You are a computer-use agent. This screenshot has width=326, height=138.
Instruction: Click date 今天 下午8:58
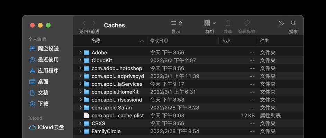click(x=167, y=100)
